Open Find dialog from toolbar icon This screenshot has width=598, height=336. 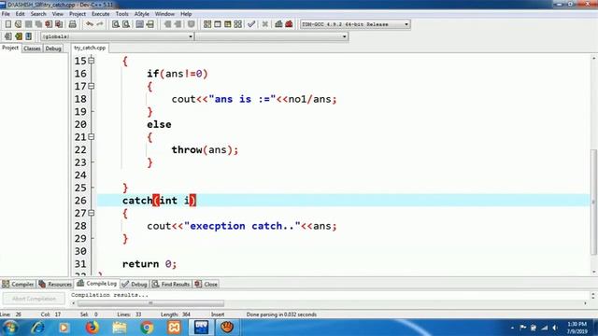[116, 24]
